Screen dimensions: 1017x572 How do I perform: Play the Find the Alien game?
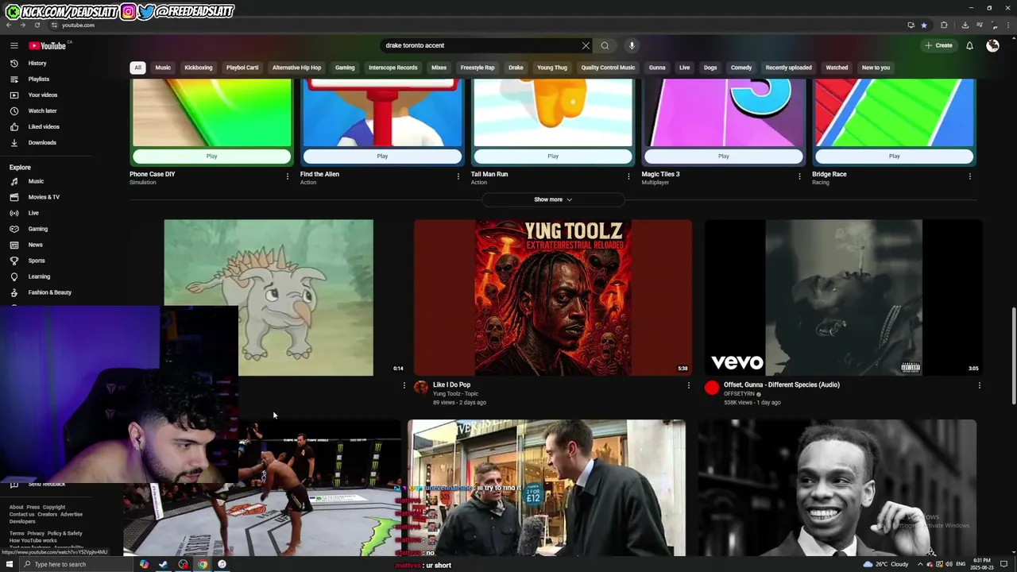[382, 156]
